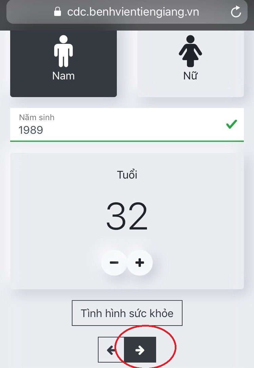254x368 pixels.
Task: Choose the Nam gender label
Action: click(x=63, y=76)
